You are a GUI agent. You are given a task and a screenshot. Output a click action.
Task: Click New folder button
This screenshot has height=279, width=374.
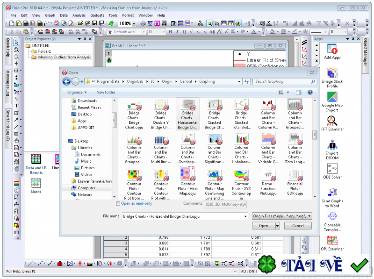(106, 92)
